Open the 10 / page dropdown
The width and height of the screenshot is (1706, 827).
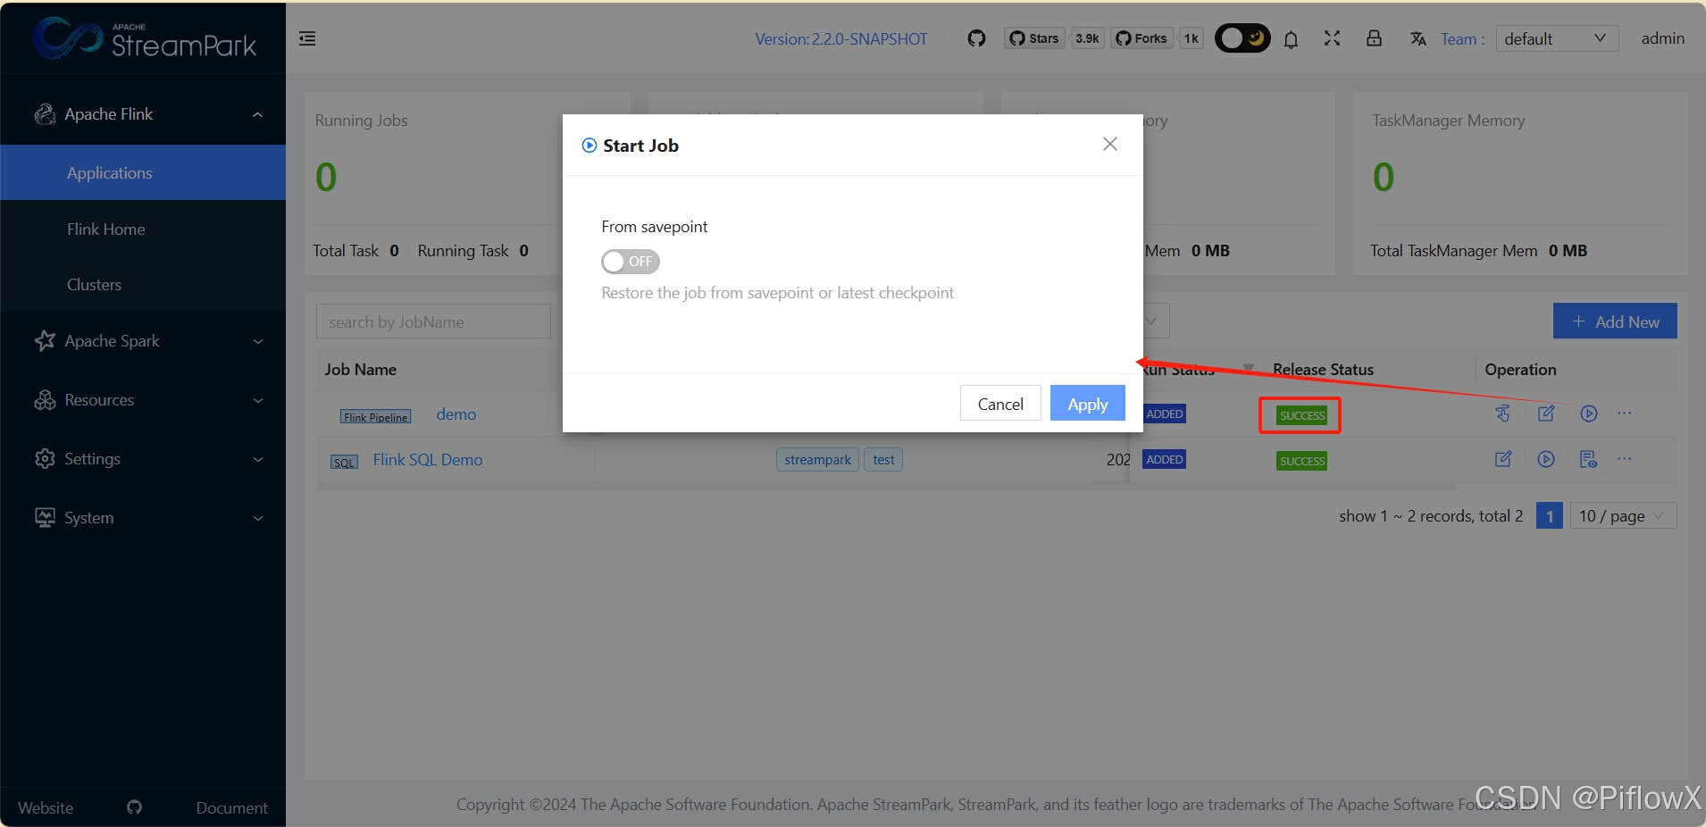[1623, 515]
